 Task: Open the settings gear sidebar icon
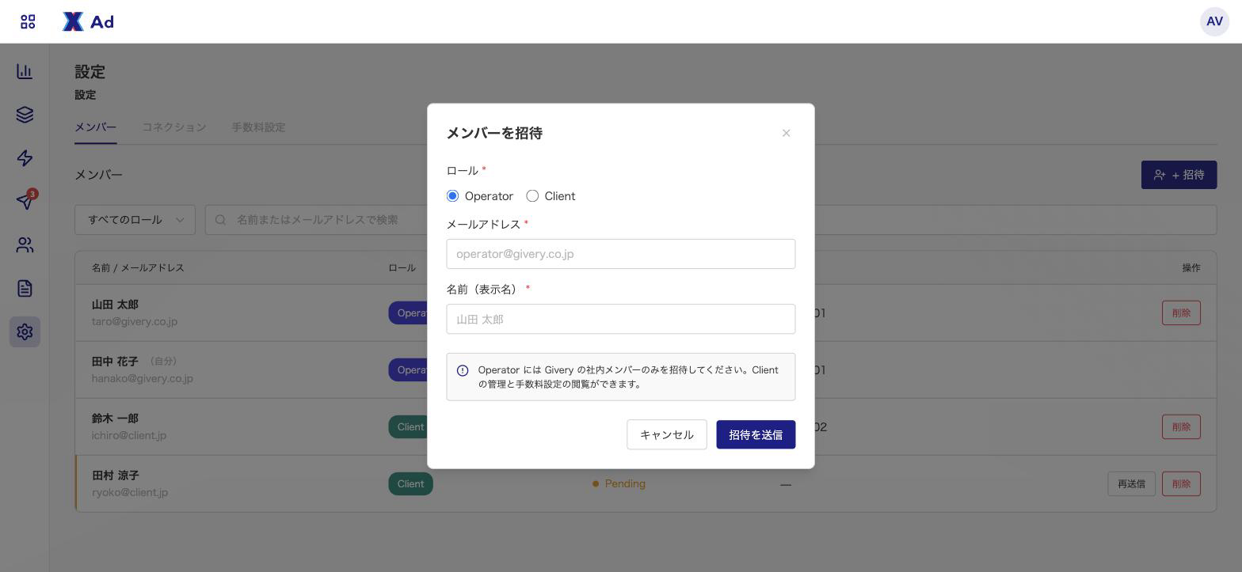point(25,331)
